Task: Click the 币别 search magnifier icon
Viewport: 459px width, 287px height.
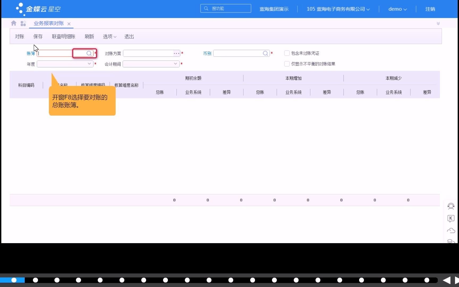Action: point(265,53)
